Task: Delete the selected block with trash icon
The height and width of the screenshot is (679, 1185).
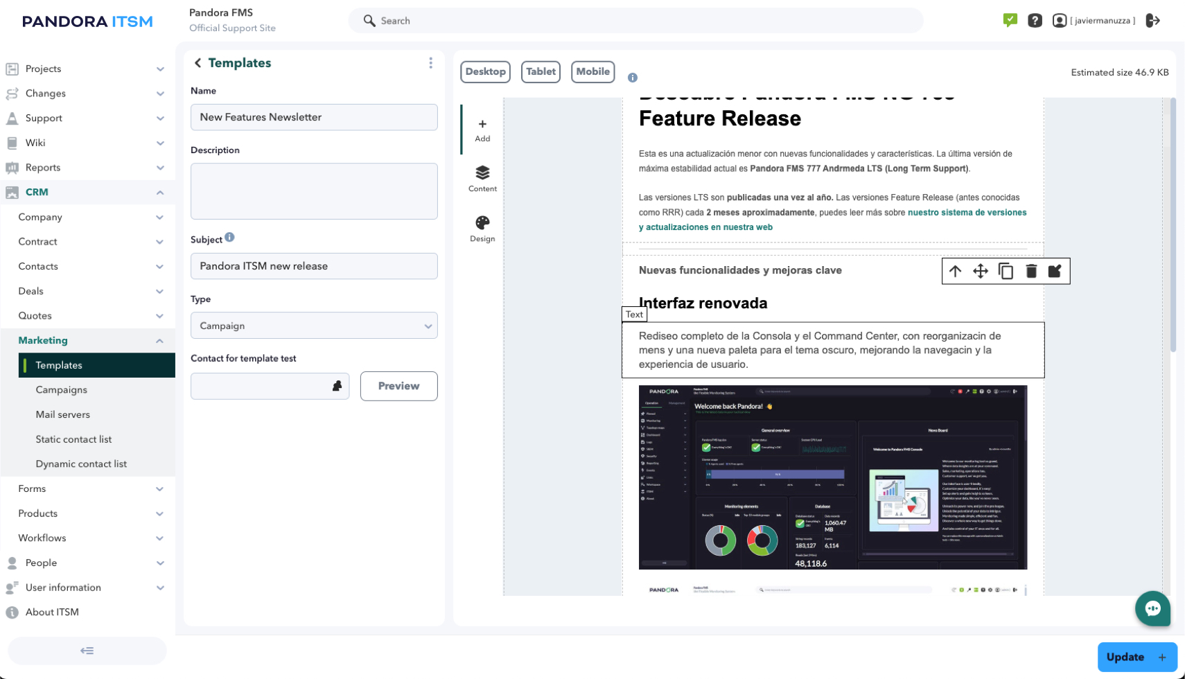Action: click(x=1031, y=271)
